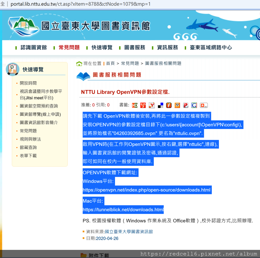The width and height of the screenshot is (260, 258).
Task: Click the OPENVPN軟體下載網址: line
Action: (110, 173)
